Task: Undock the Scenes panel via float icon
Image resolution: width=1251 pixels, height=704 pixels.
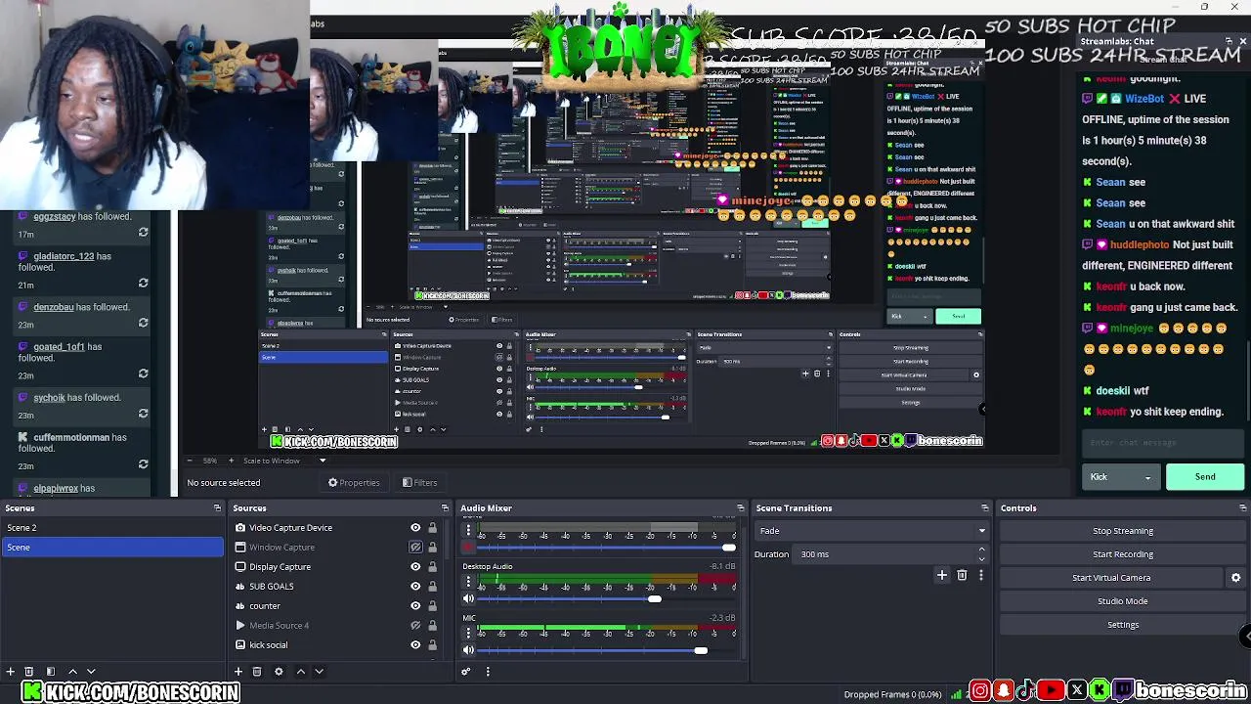Action: [217, 508]
